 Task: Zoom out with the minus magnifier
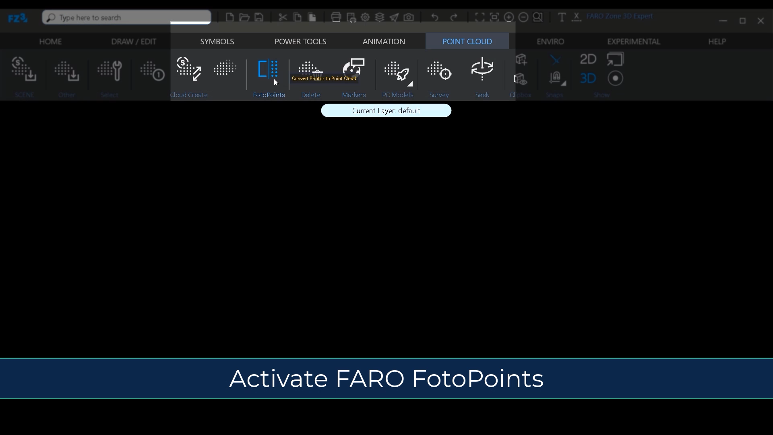(x=523, y=17)
